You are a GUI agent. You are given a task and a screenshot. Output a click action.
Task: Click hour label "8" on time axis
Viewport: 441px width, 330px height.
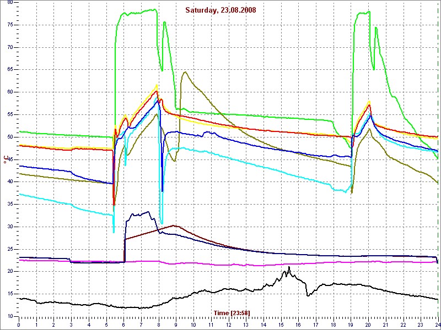pos(159,324)
